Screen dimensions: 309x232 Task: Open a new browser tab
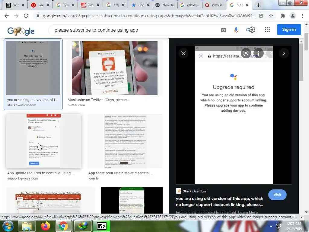coord(259,5)
